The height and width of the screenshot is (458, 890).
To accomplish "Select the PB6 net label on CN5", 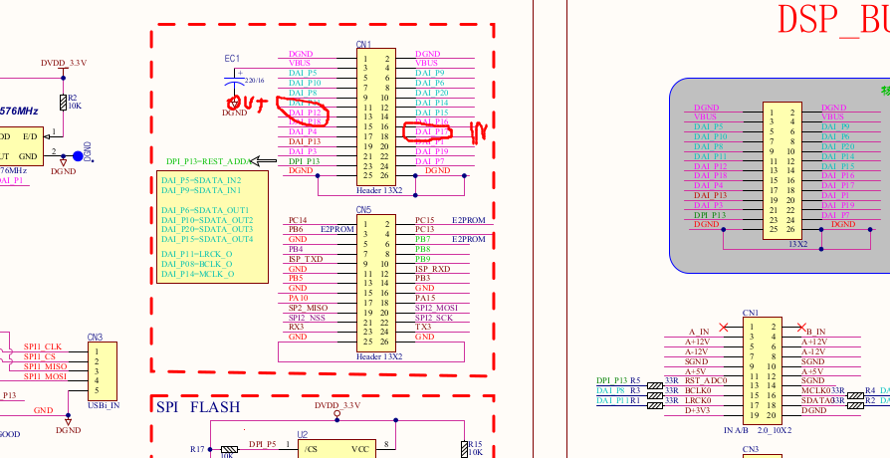I will click(x=296, y=229).
